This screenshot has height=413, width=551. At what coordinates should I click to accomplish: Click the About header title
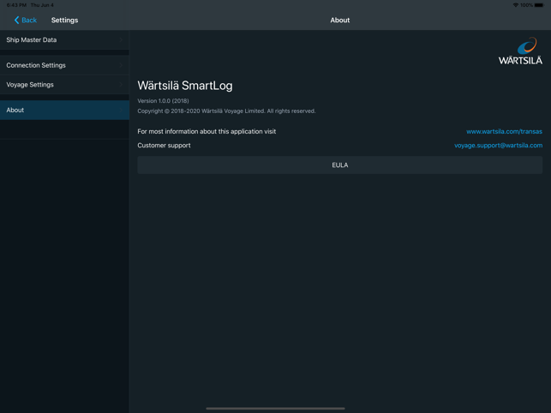(340, 20)
